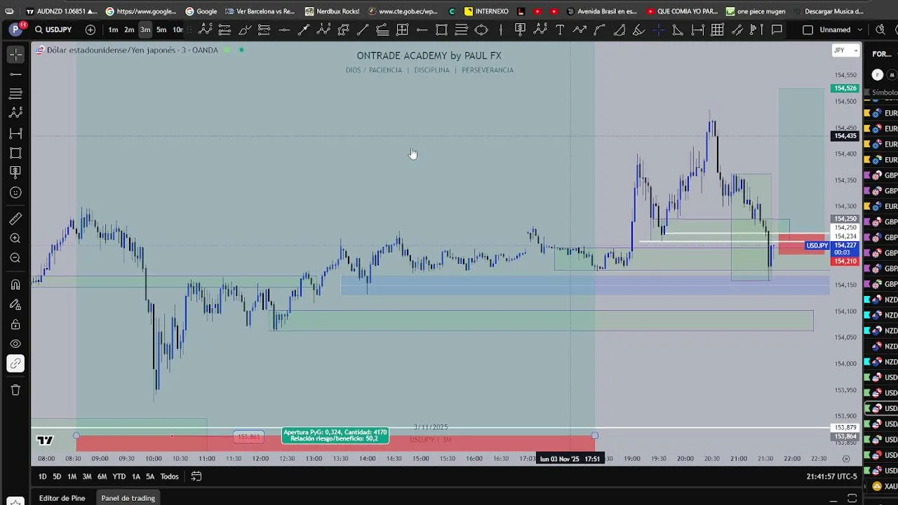Image resolution: width=898 pixels, height=505 pixels.
Task: Click the 21:41:57 UTC-5 timezone clock
Action: pos(831,476)
